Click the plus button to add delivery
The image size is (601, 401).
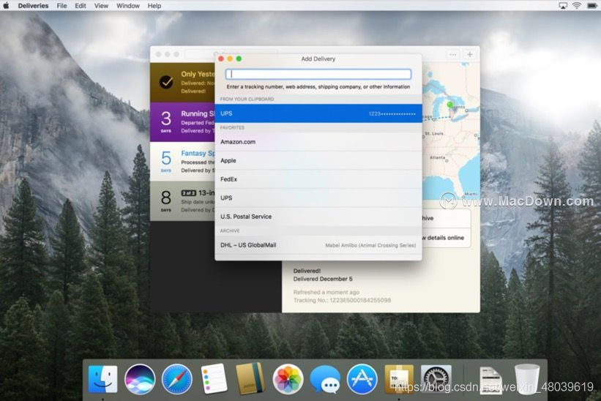470,54
